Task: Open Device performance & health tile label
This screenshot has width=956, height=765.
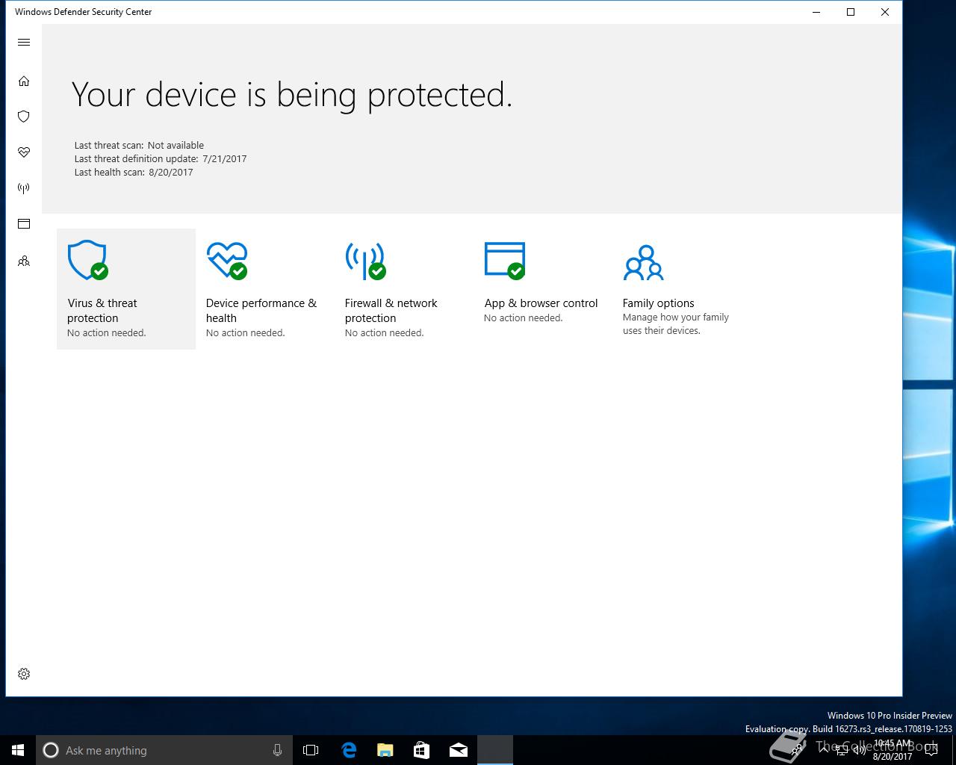Action: click(261, 311)
